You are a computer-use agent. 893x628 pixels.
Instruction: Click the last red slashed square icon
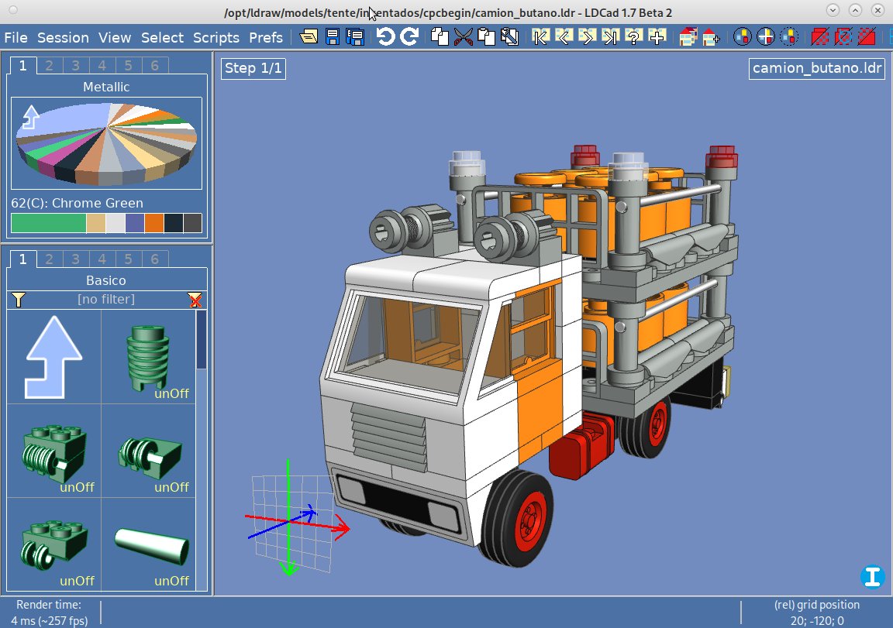click(x=866, y=37)
